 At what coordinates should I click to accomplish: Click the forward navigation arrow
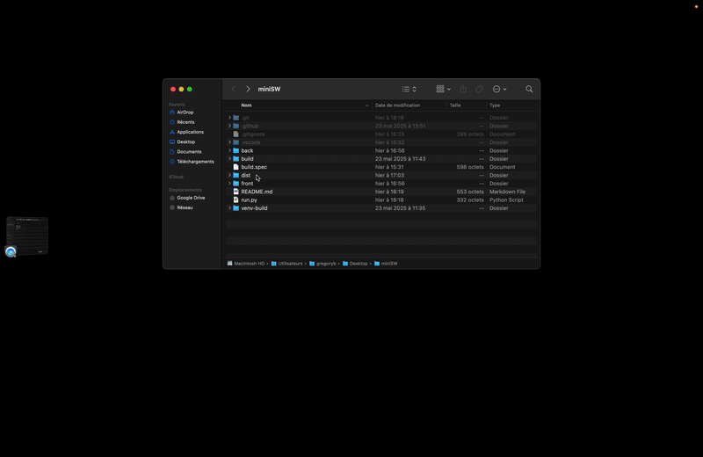point(248,89)
